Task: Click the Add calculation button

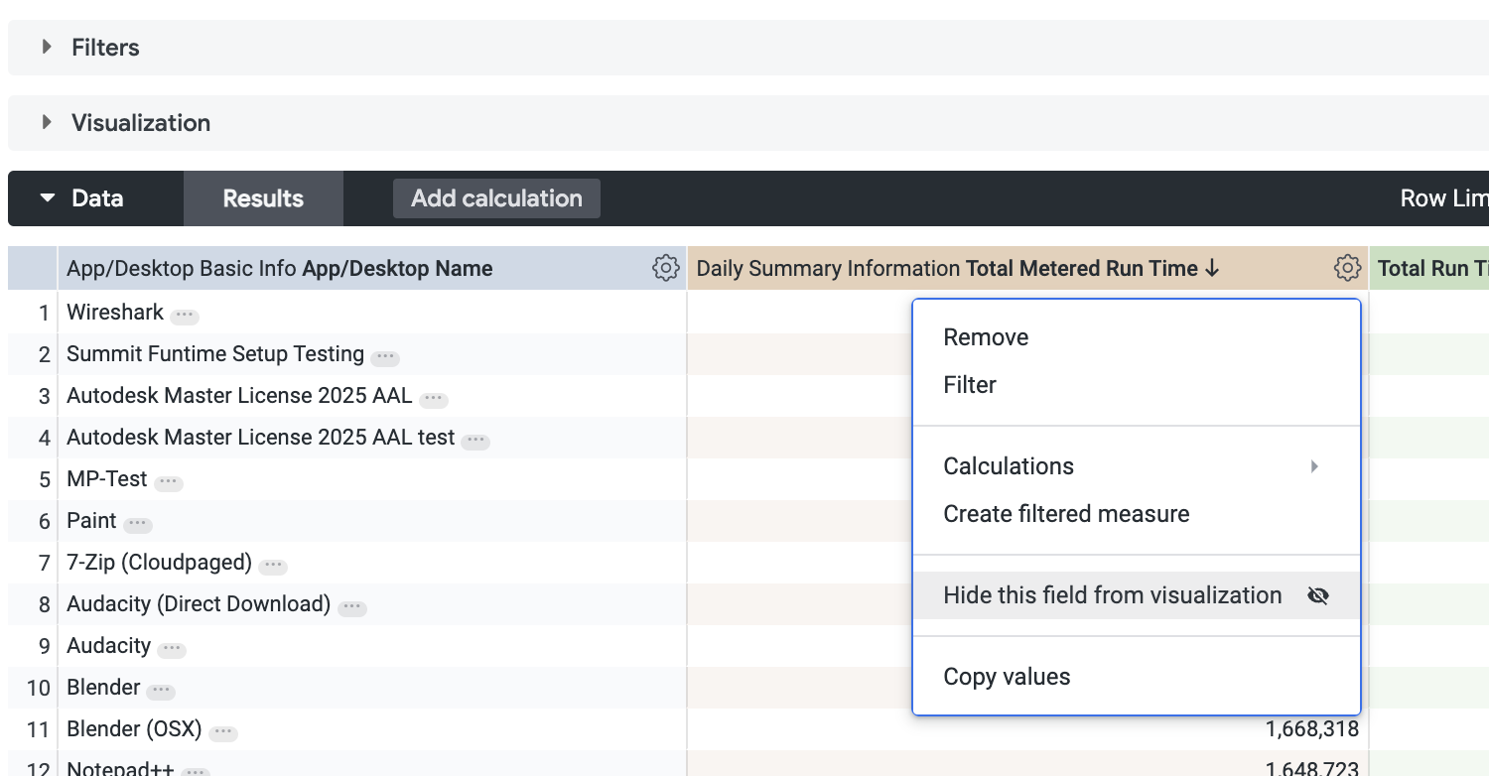Action: 496,198
